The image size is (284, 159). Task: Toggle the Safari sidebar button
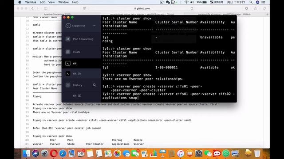[46, 8]
